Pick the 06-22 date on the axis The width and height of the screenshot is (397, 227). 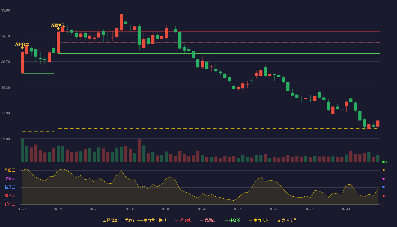(x=274, y=209)
